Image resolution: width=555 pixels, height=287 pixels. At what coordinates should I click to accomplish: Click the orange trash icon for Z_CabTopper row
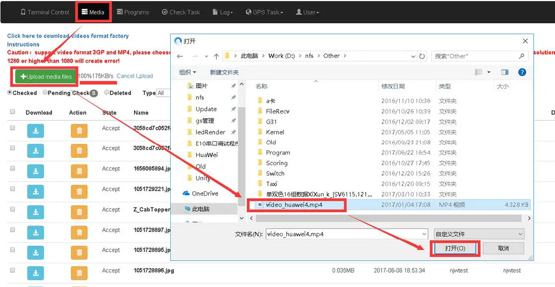(79, 212)
